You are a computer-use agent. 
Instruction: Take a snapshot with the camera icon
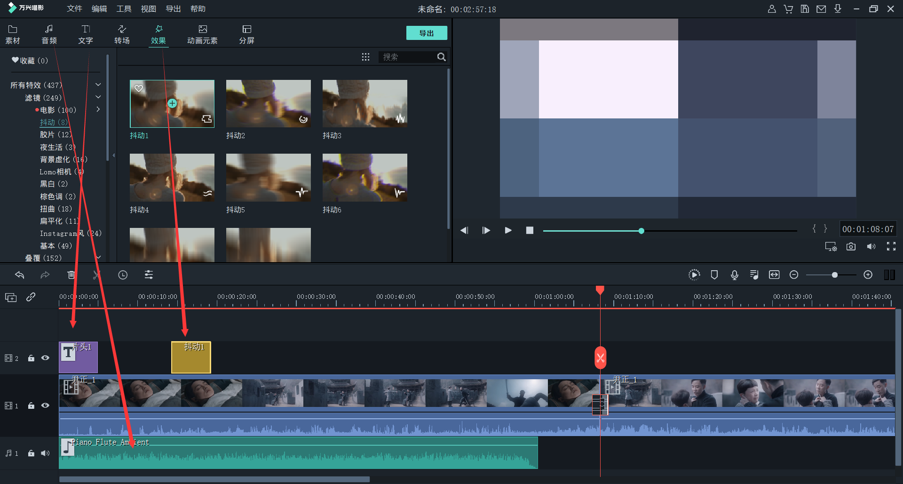point(851,247)
